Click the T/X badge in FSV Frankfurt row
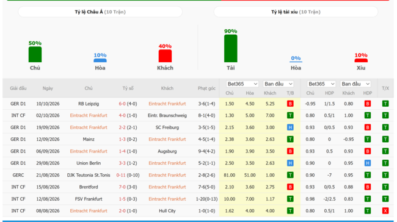 coord(385,199)
